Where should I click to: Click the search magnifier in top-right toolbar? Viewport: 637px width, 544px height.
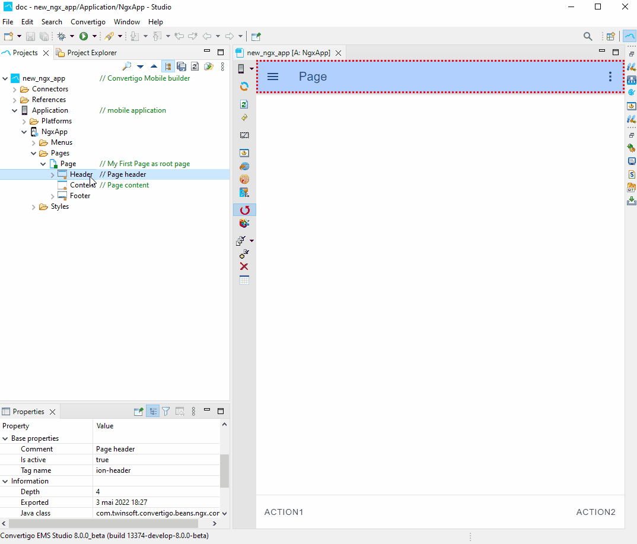point(587,36)
